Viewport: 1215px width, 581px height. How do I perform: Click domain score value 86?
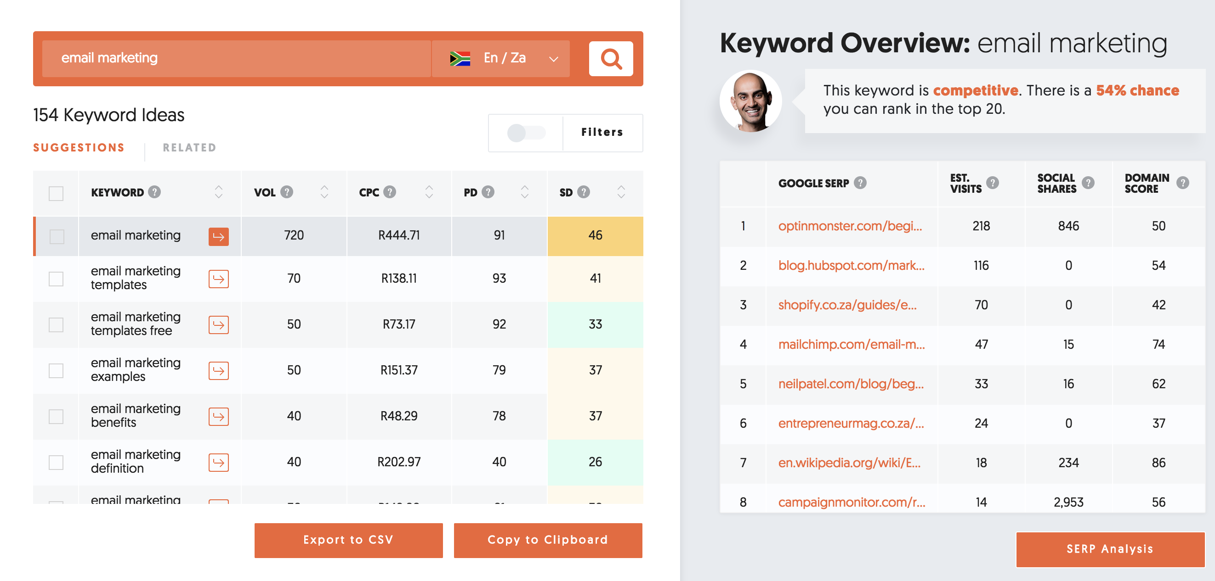[1158, 463]
